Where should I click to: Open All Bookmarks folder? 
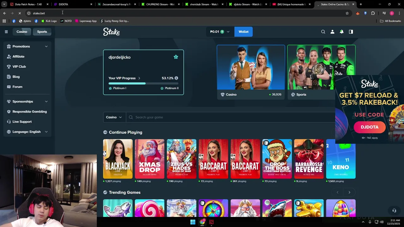coord(390,21)
